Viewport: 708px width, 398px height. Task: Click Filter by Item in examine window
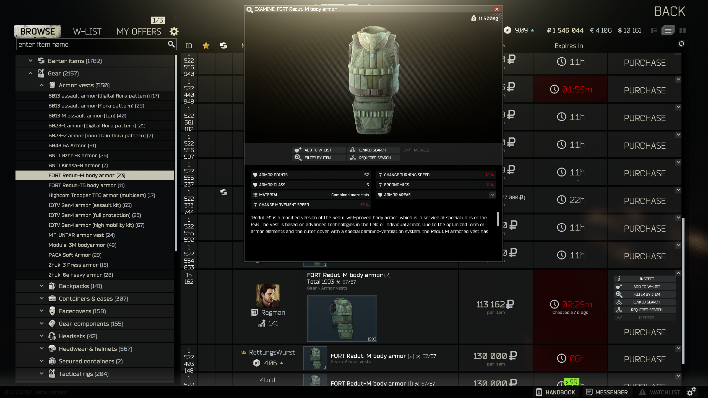(319, 158)
